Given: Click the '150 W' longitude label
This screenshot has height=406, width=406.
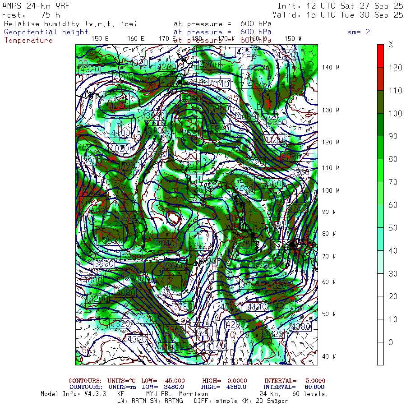Looking at the screenshot, I should 293,39.
